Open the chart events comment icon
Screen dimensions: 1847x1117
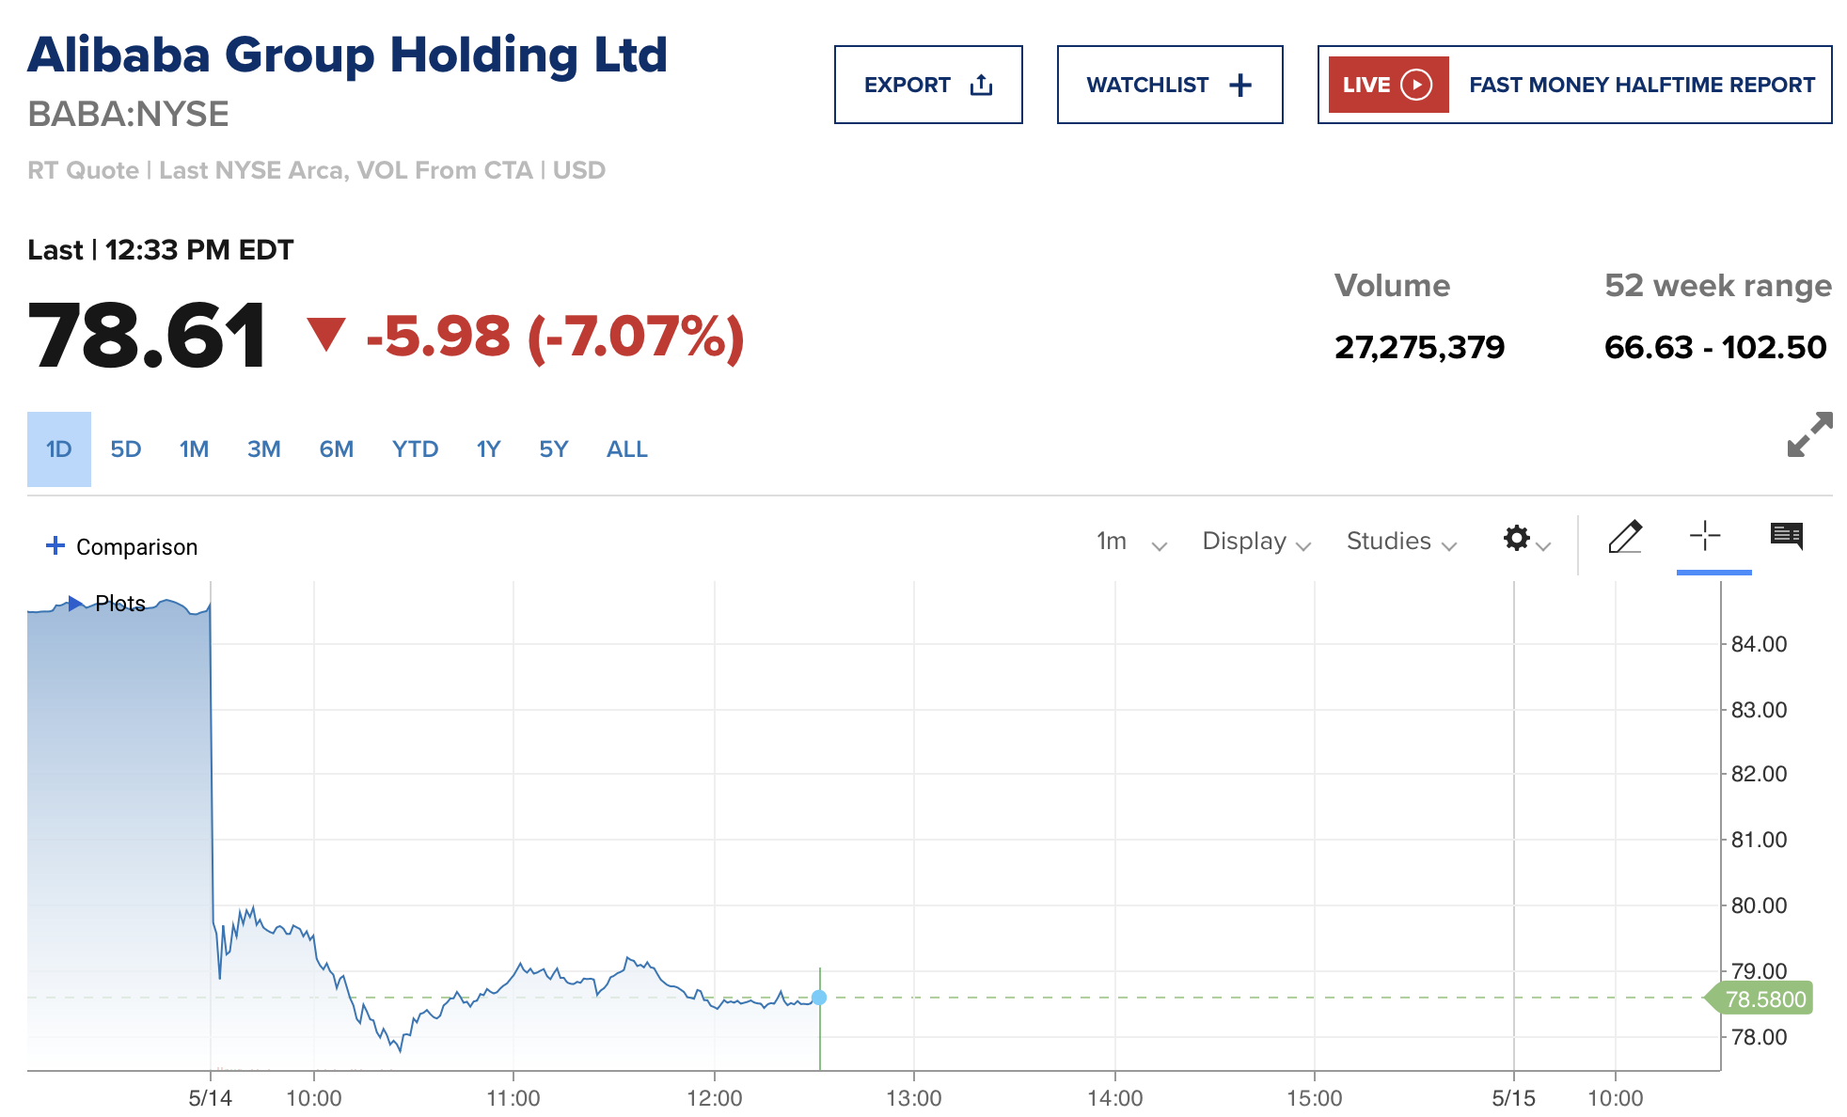tap(1786, 537)
